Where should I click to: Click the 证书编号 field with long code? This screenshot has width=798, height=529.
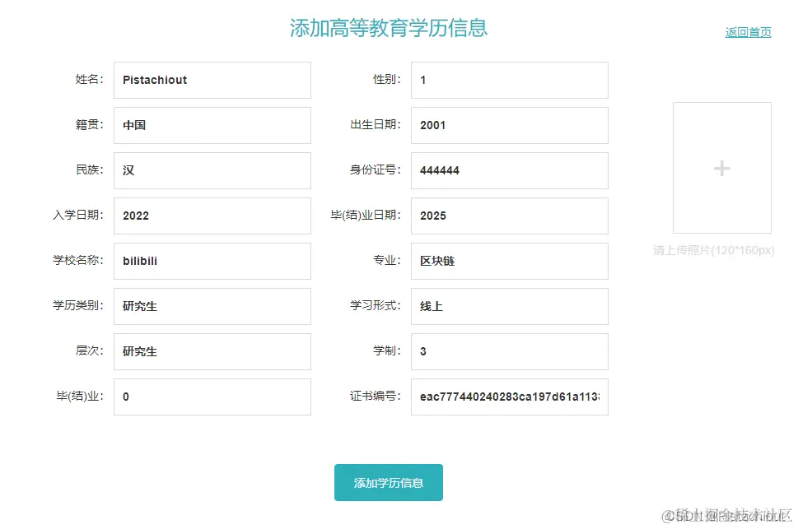pos(508,397)
